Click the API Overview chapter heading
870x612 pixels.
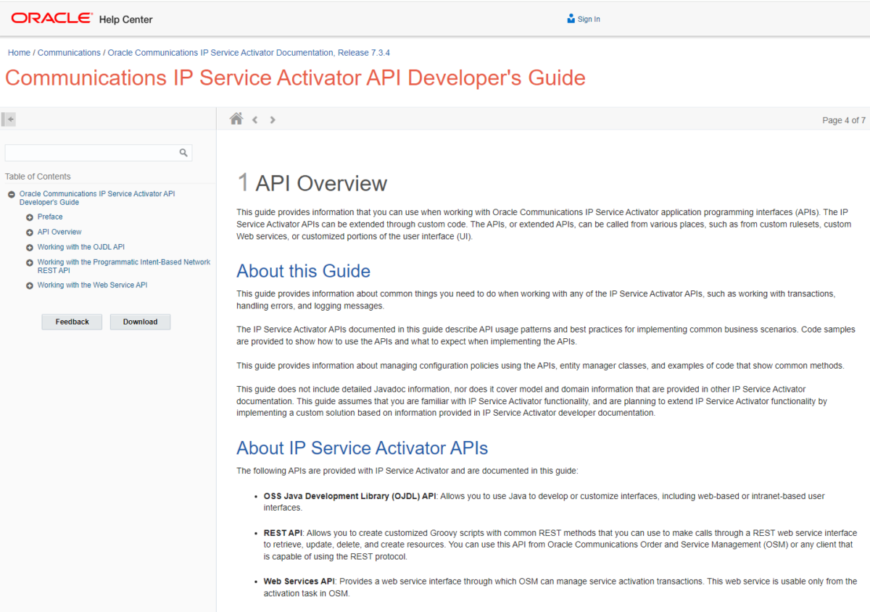[x=312, y=183]
